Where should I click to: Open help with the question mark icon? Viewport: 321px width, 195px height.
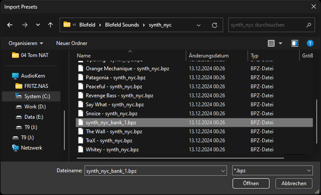tap(310, 43)
